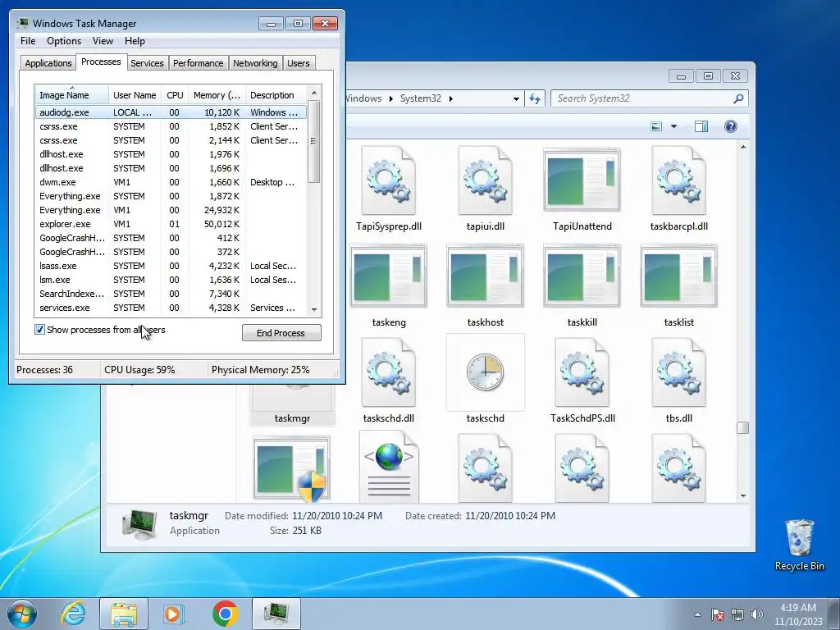Open the Windows Start button
This screenshot has height=630, width=840.
click(22, 614)
